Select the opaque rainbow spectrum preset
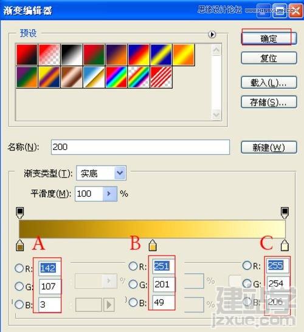This screenshot has height=332, width=304. 117,77
